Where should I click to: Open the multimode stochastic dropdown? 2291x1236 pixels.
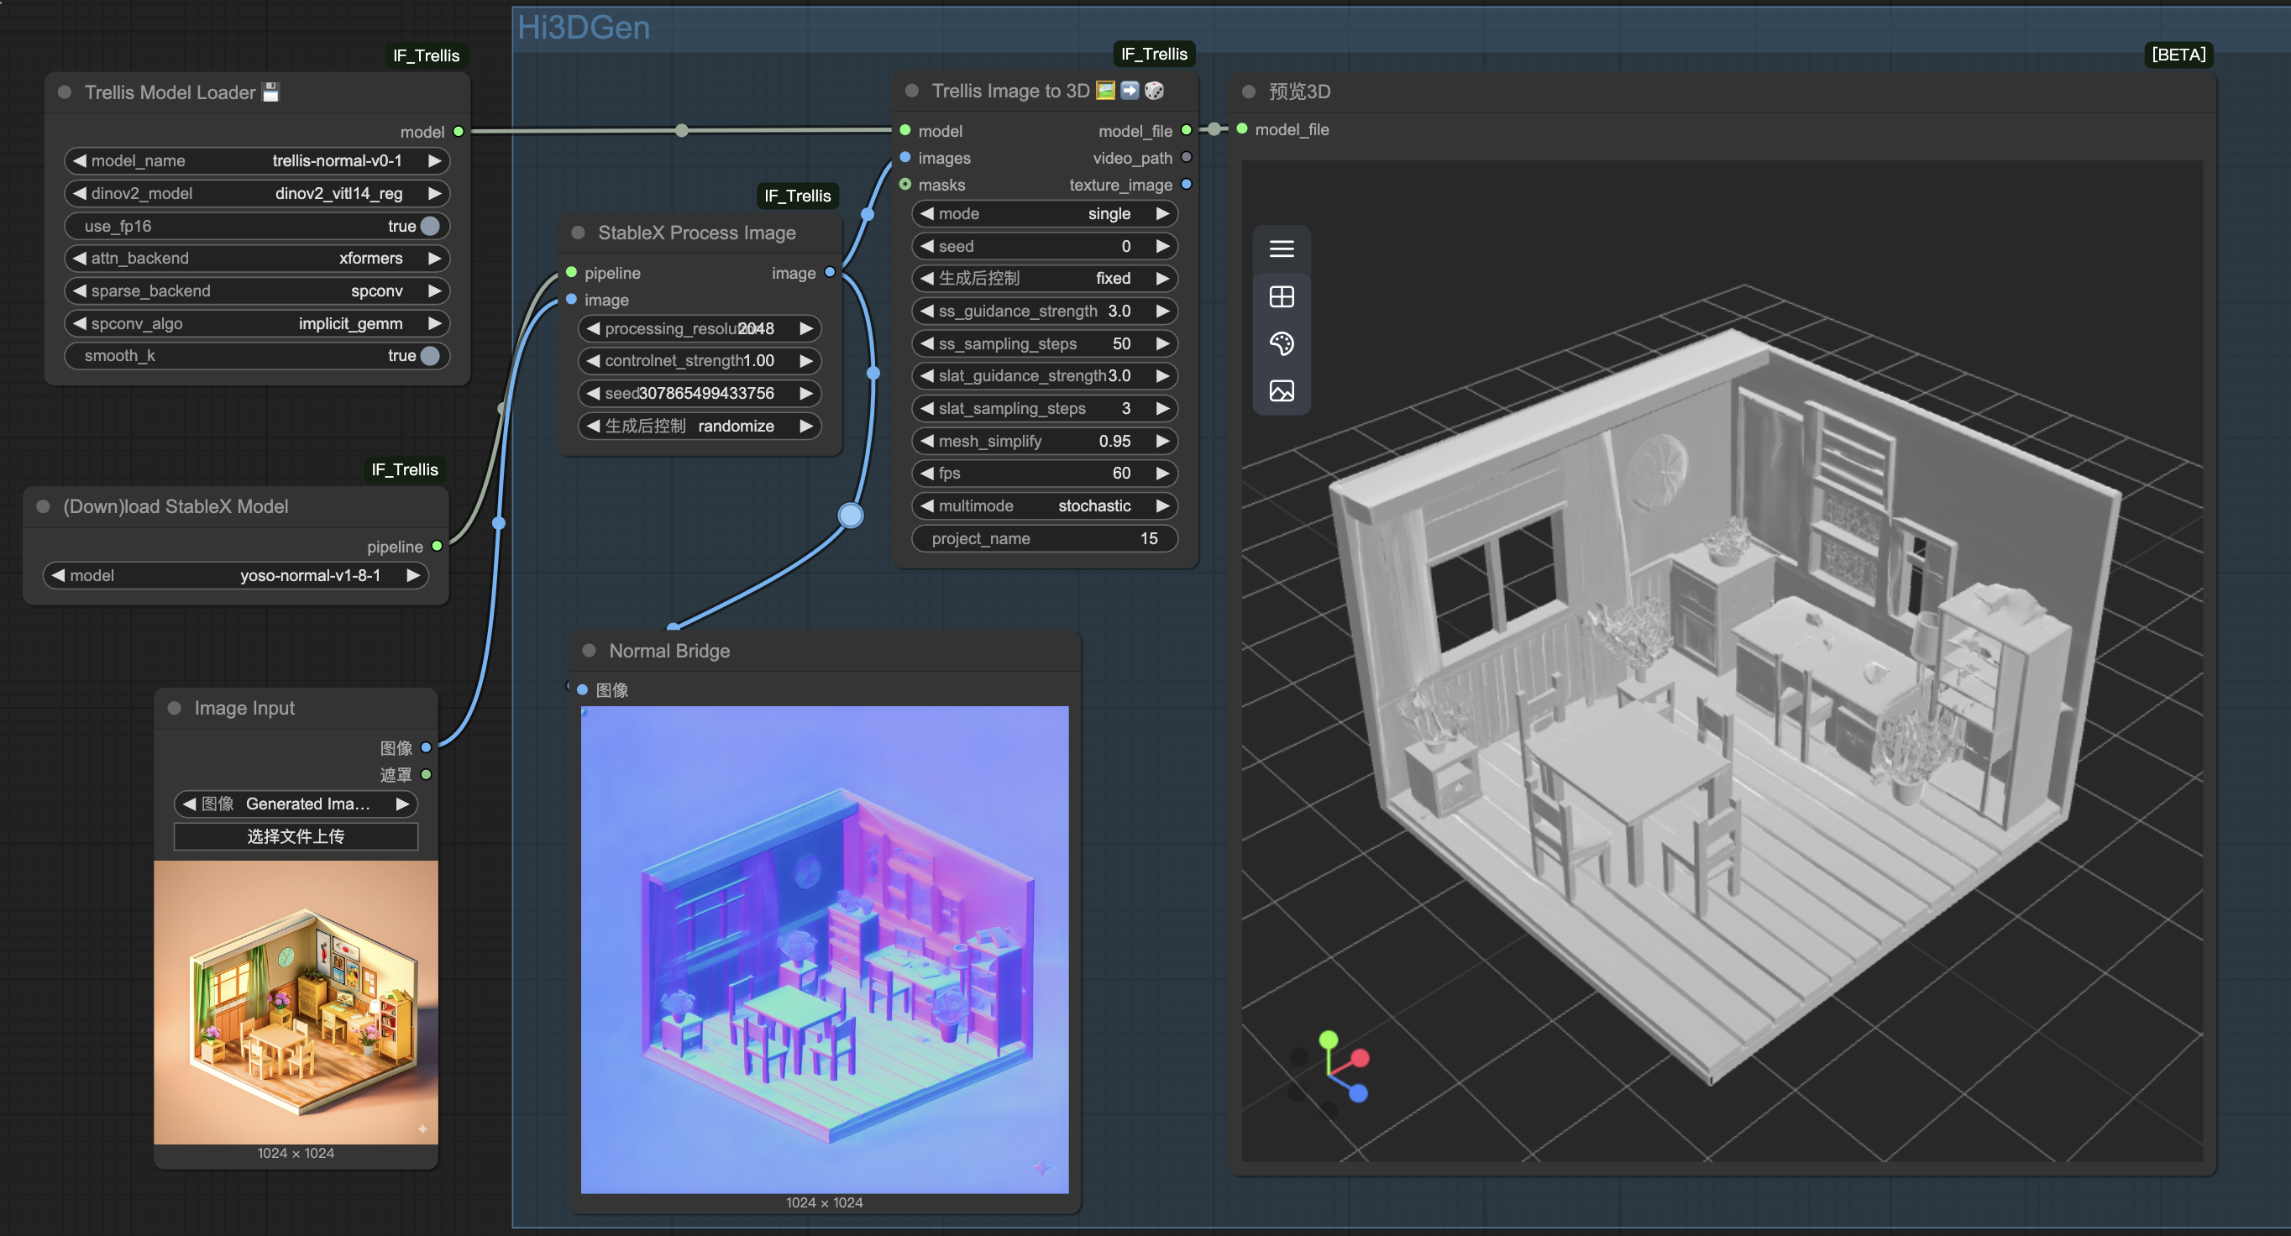[1044, 506]
